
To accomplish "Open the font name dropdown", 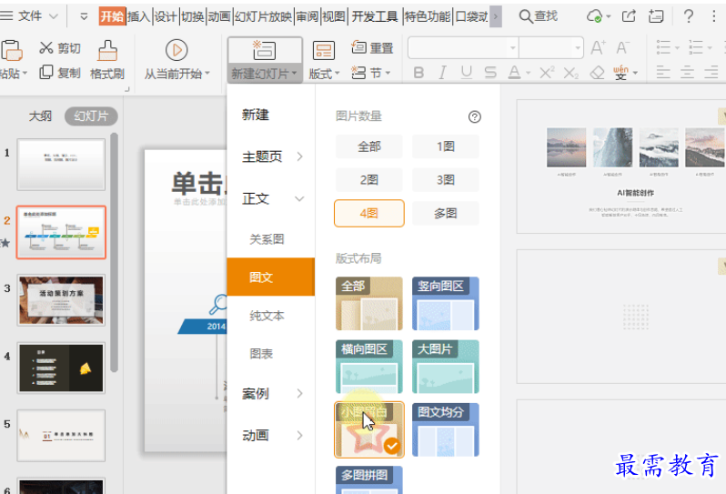I will [512, 47].
